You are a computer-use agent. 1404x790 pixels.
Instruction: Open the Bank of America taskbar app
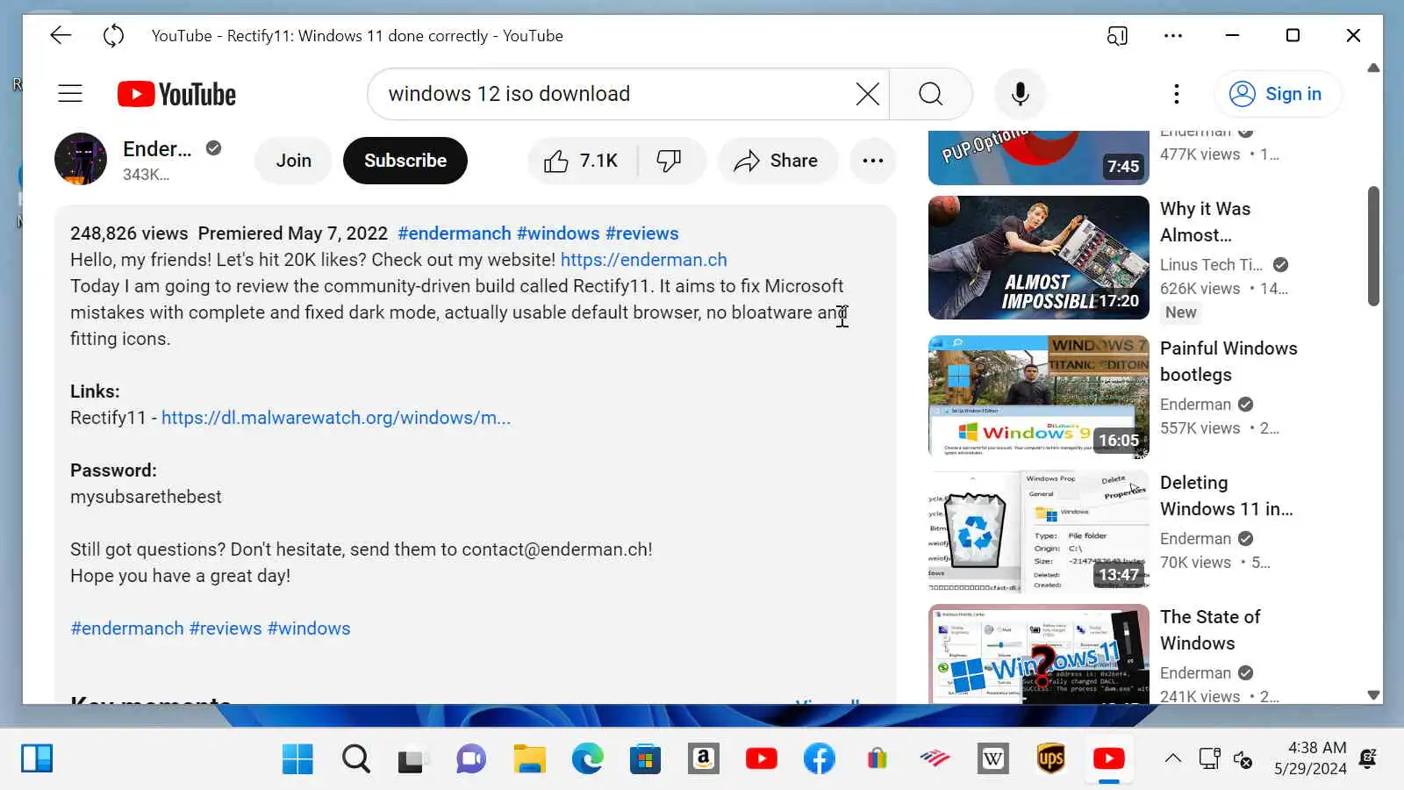pos(935,759)
